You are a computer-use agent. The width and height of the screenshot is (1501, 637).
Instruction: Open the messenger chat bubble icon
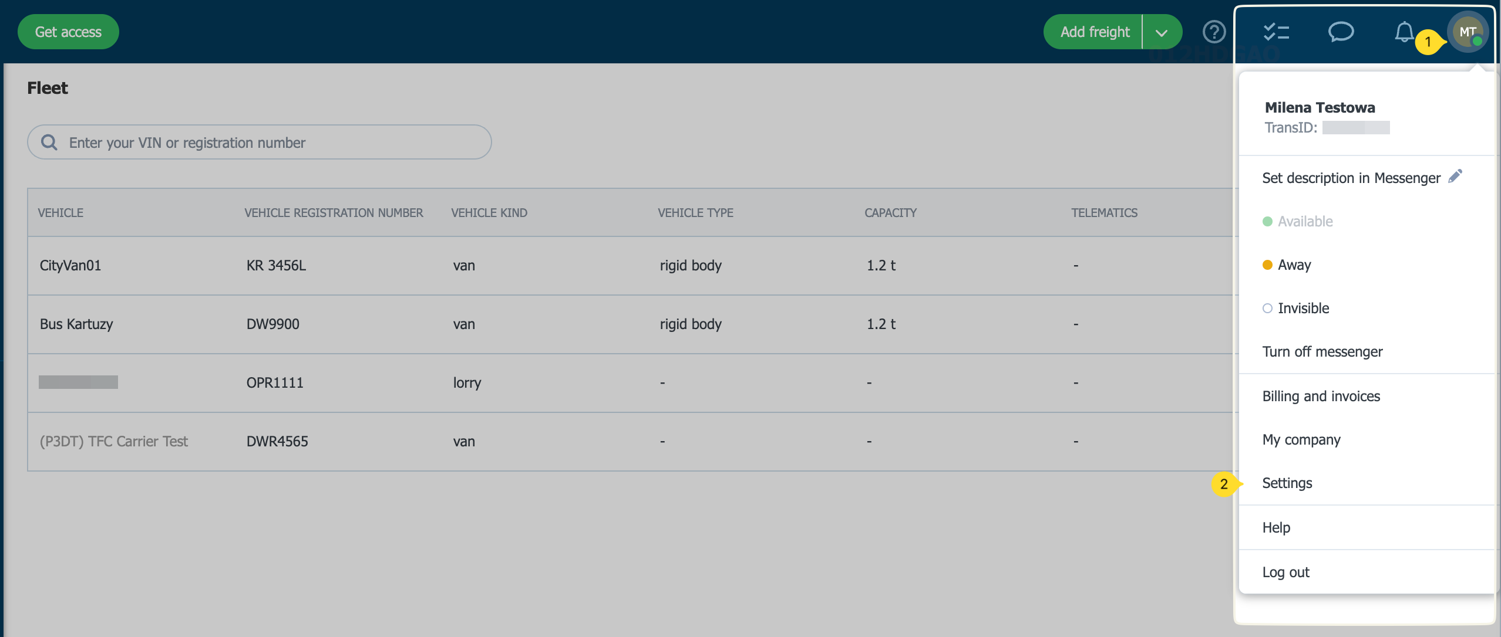click(1341, 32)
